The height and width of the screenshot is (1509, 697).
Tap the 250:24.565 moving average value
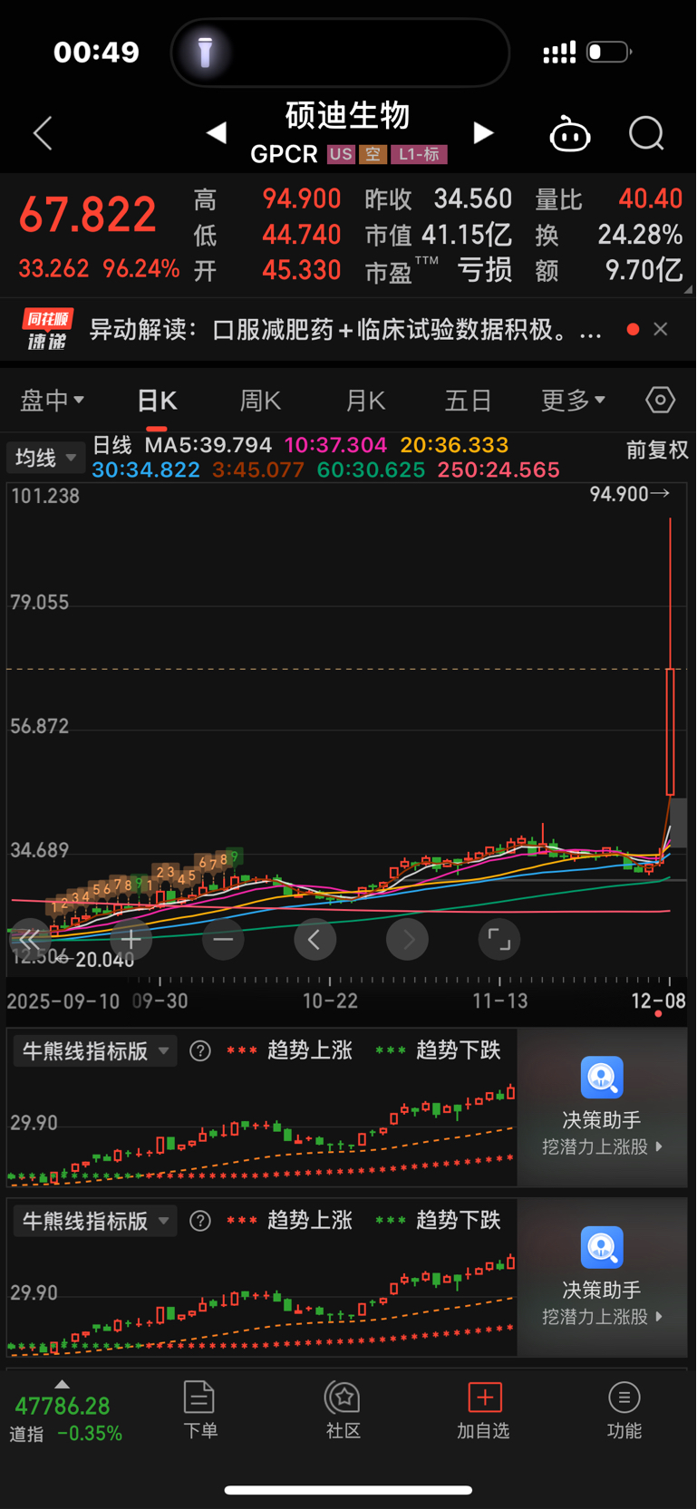coord(499,469)
